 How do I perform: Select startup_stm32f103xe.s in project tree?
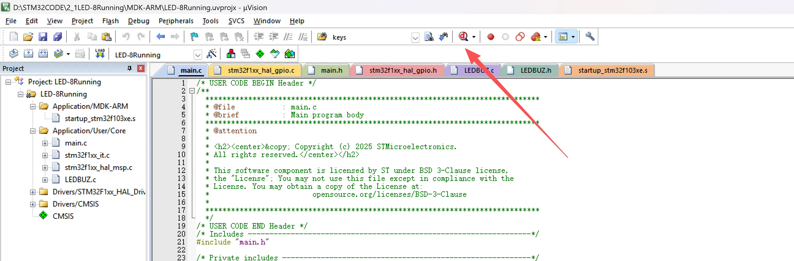pos(100,119)
